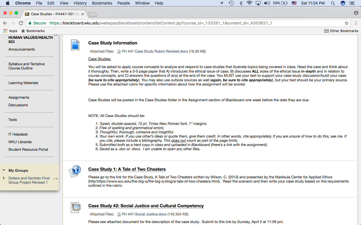
Task: Click the Case Study Information document icon
Action: click(x=75, y=45)
